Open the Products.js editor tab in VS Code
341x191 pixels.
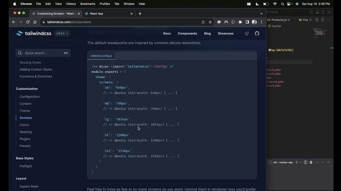tap(279, 20)
